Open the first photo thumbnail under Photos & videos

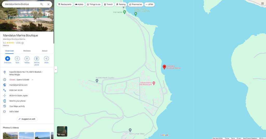pyautogui.click(x=10, y=135)
